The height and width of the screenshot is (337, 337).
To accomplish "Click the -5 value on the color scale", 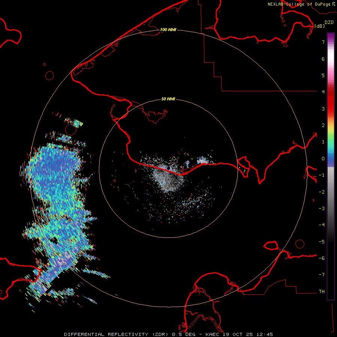I will click(322, 242).
